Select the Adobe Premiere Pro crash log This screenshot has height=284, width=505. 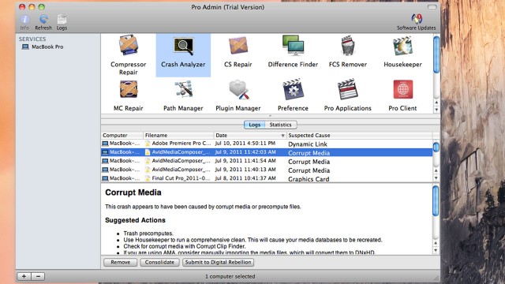[x=267, y=144]
